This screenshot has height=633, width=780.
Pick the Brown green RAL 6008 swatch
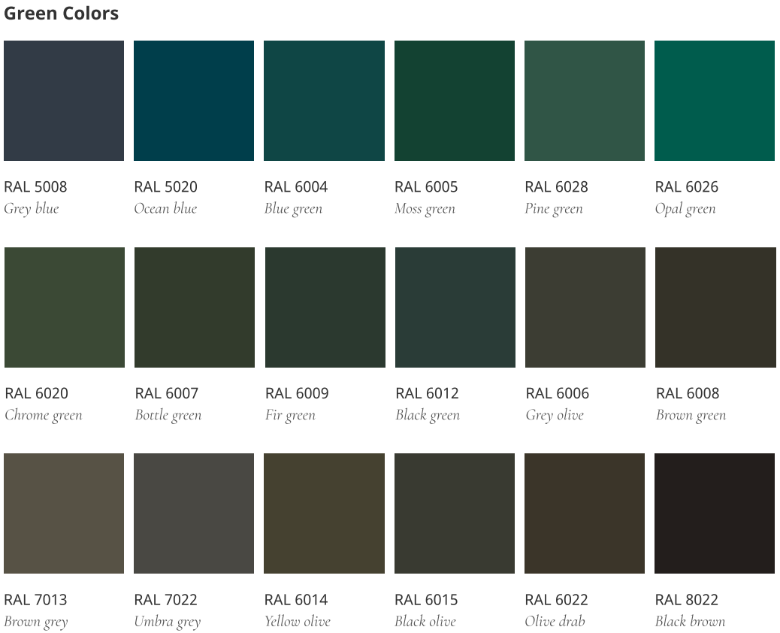coord(715,307)
